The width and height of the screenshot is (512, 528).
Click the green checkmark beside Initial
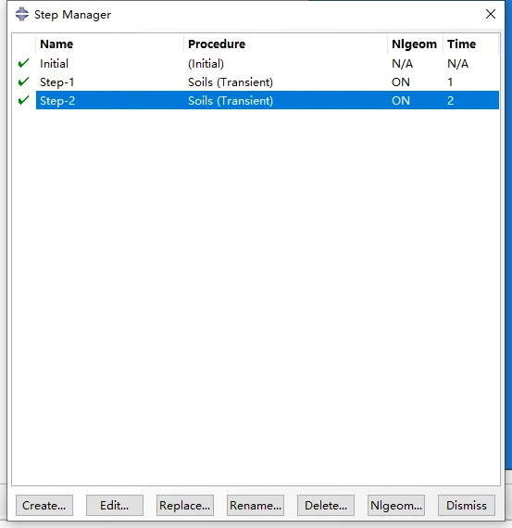23,63
